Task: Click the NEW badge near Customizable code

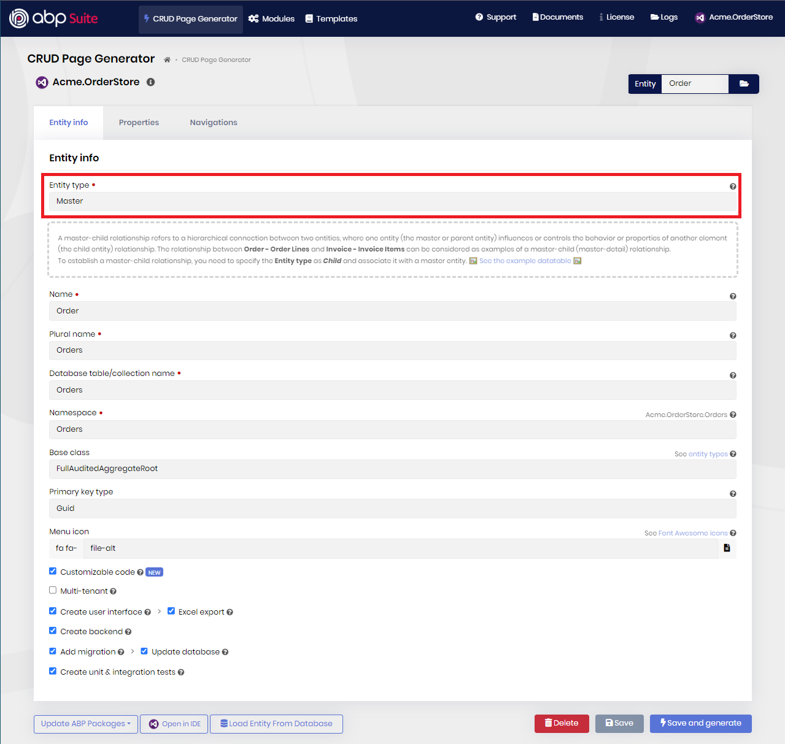Action: click(155, 572)
